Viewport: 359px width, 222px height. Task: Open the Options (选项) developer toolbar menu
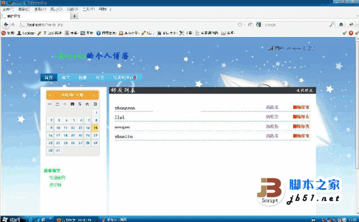click(x=228, y=33)
